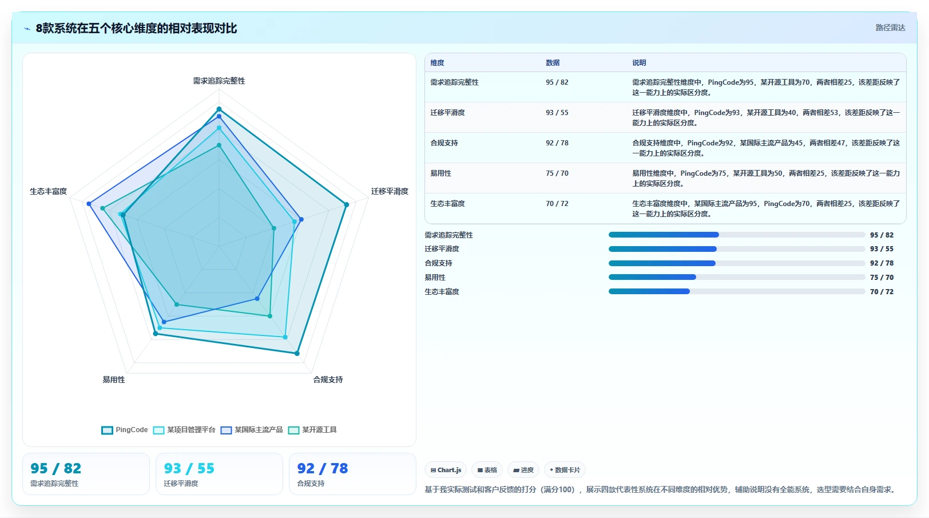The image size is (929, 518).
Task: Click the 进度 tag chip
Action: point(523,470)
